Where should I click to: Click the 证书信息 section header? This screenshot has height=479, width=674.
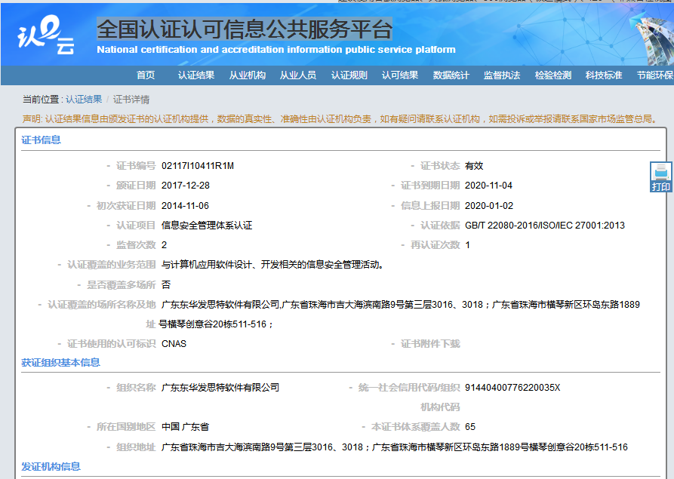point(42,139)
